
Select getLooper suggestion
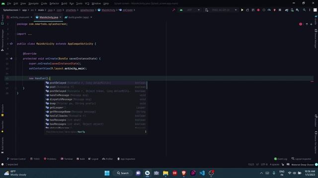(x=95, y=108)
